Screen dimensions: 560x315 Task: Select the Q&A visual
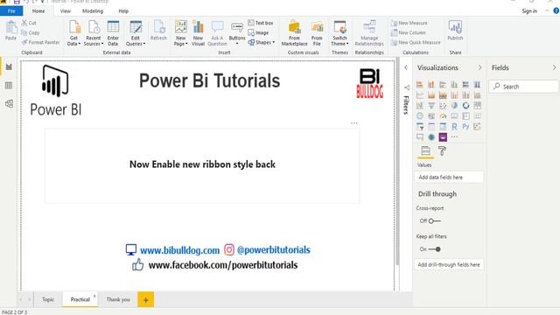(420, 136)
